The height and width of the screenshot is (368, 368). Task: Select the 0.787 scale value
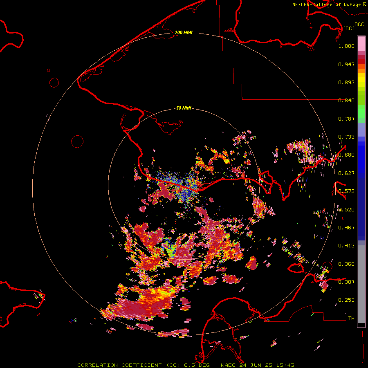point(346,119)
